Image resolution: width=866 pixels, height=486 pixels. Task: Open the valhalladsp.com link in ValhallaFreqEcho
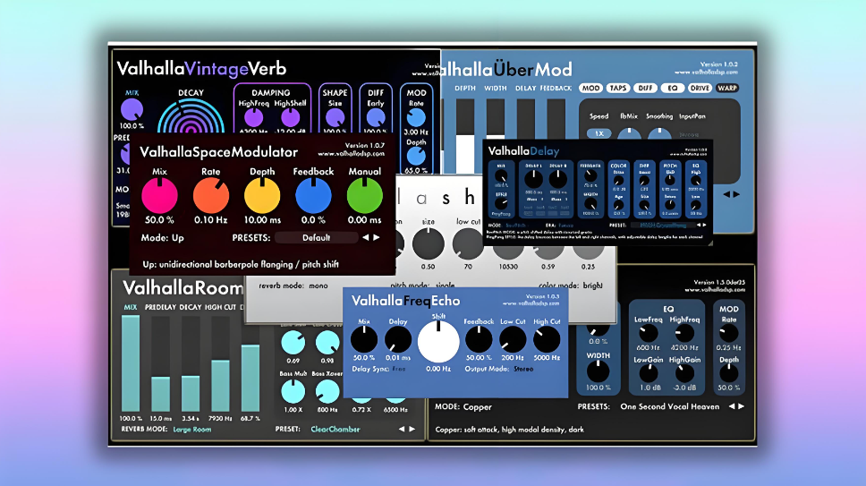[531, 303]
